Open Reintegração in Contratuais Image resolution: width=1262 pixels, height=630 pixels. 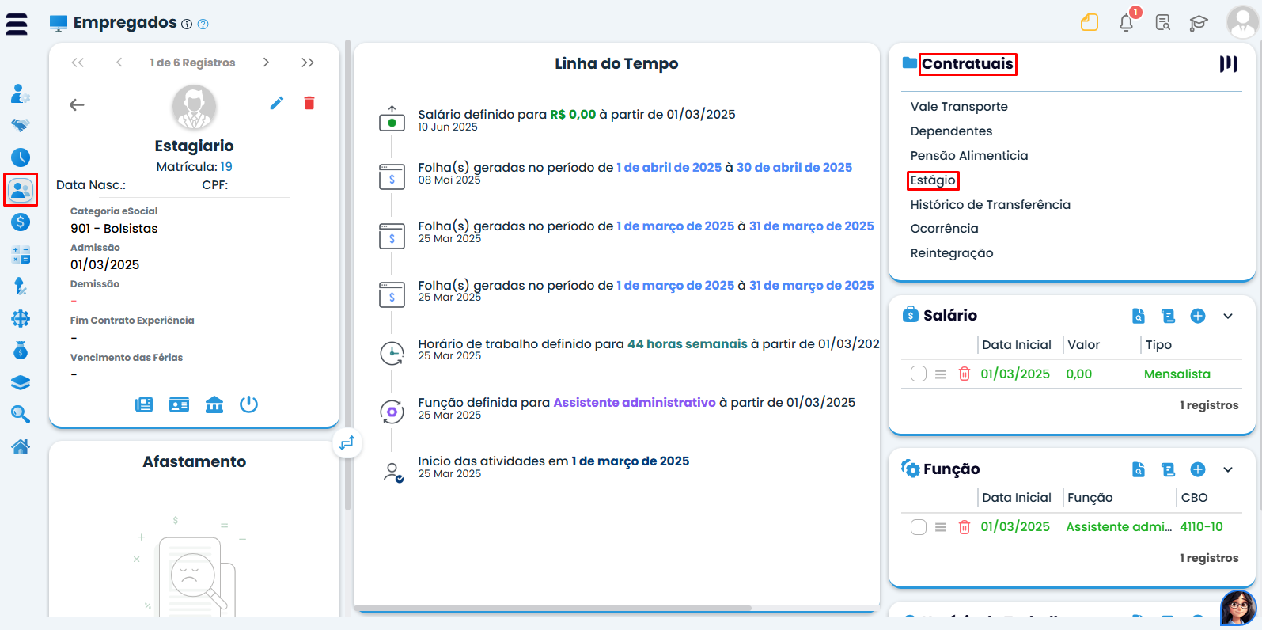[x=952, y=253]
